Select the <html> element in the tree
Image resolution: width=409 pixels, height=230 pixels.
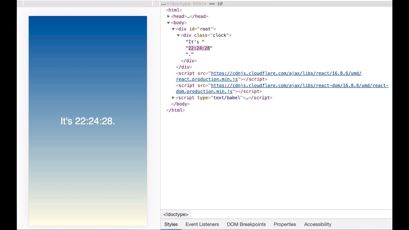pos(174,10)
